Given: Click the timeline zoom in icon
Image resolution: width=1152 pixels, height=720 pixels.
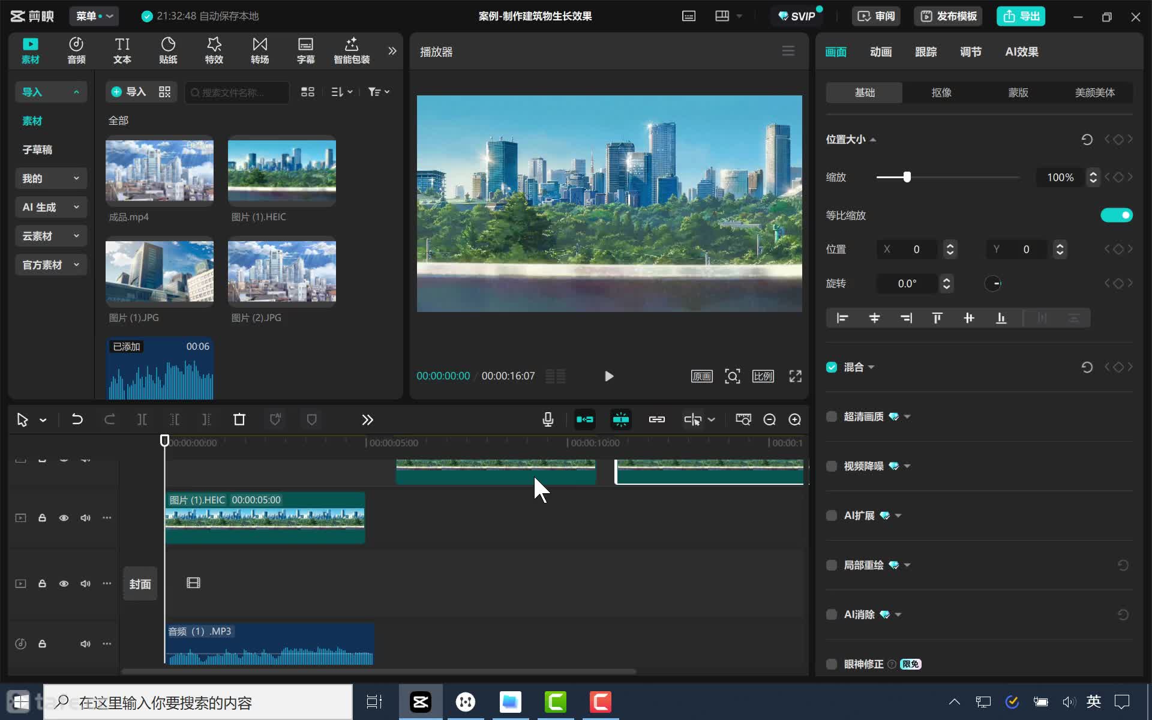Looking at the screenshot, I should click(795, 419).
